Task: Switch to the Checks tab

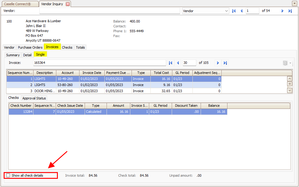Action: (x=67, y=47)
